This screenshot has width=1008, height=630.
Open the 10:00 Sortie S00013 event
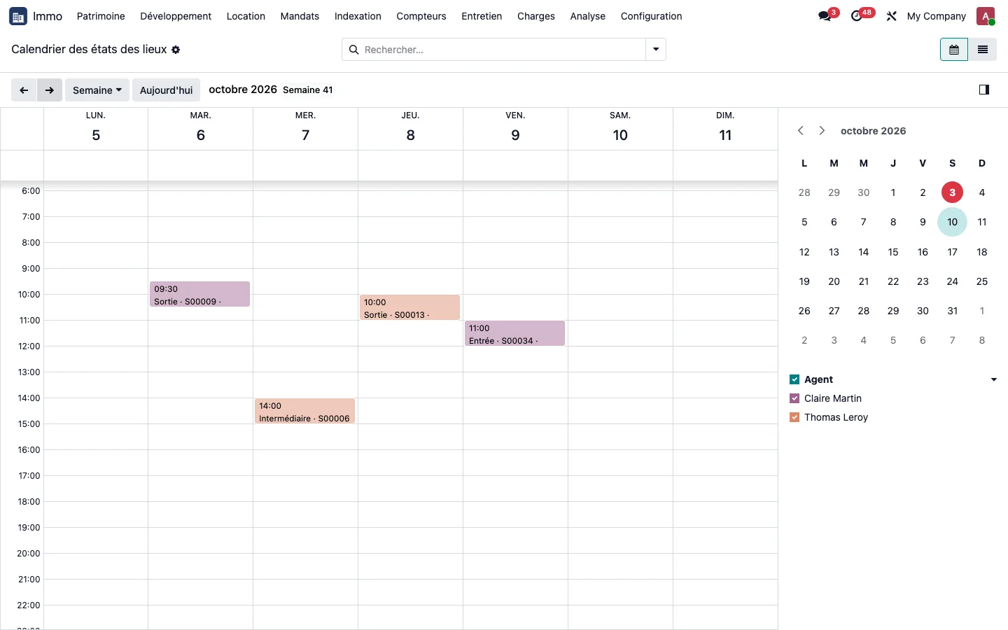[x=409, y=307]
